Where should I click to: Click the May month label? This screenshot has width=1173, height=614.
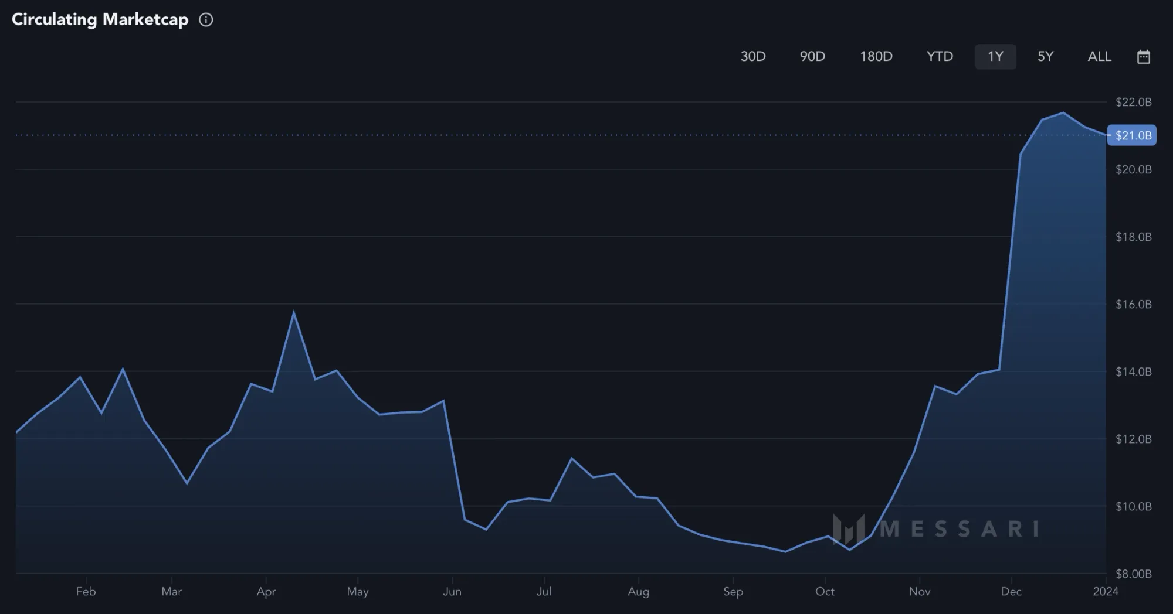pyautogui.click(x=358, y=592)
